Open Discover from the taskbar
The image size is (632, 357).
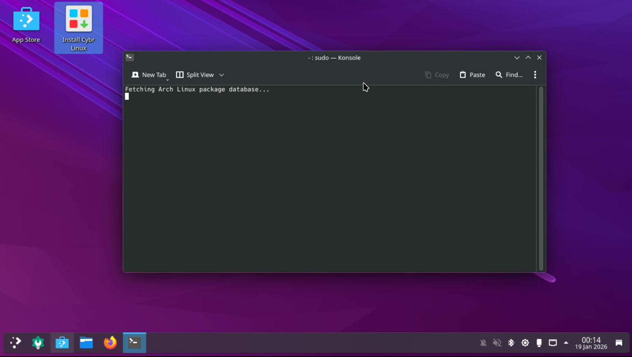click(x=62, y=343)
